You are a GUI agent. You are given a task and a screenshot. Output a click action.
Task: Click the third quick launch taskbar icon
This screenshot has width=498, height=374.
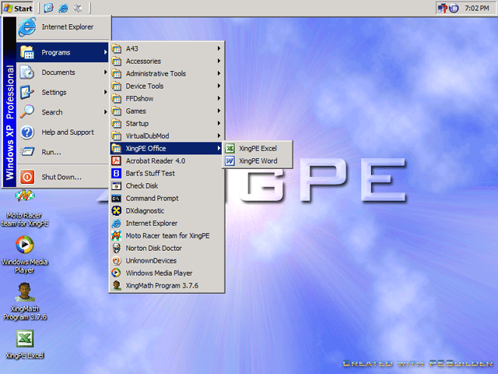click(78, 8)
